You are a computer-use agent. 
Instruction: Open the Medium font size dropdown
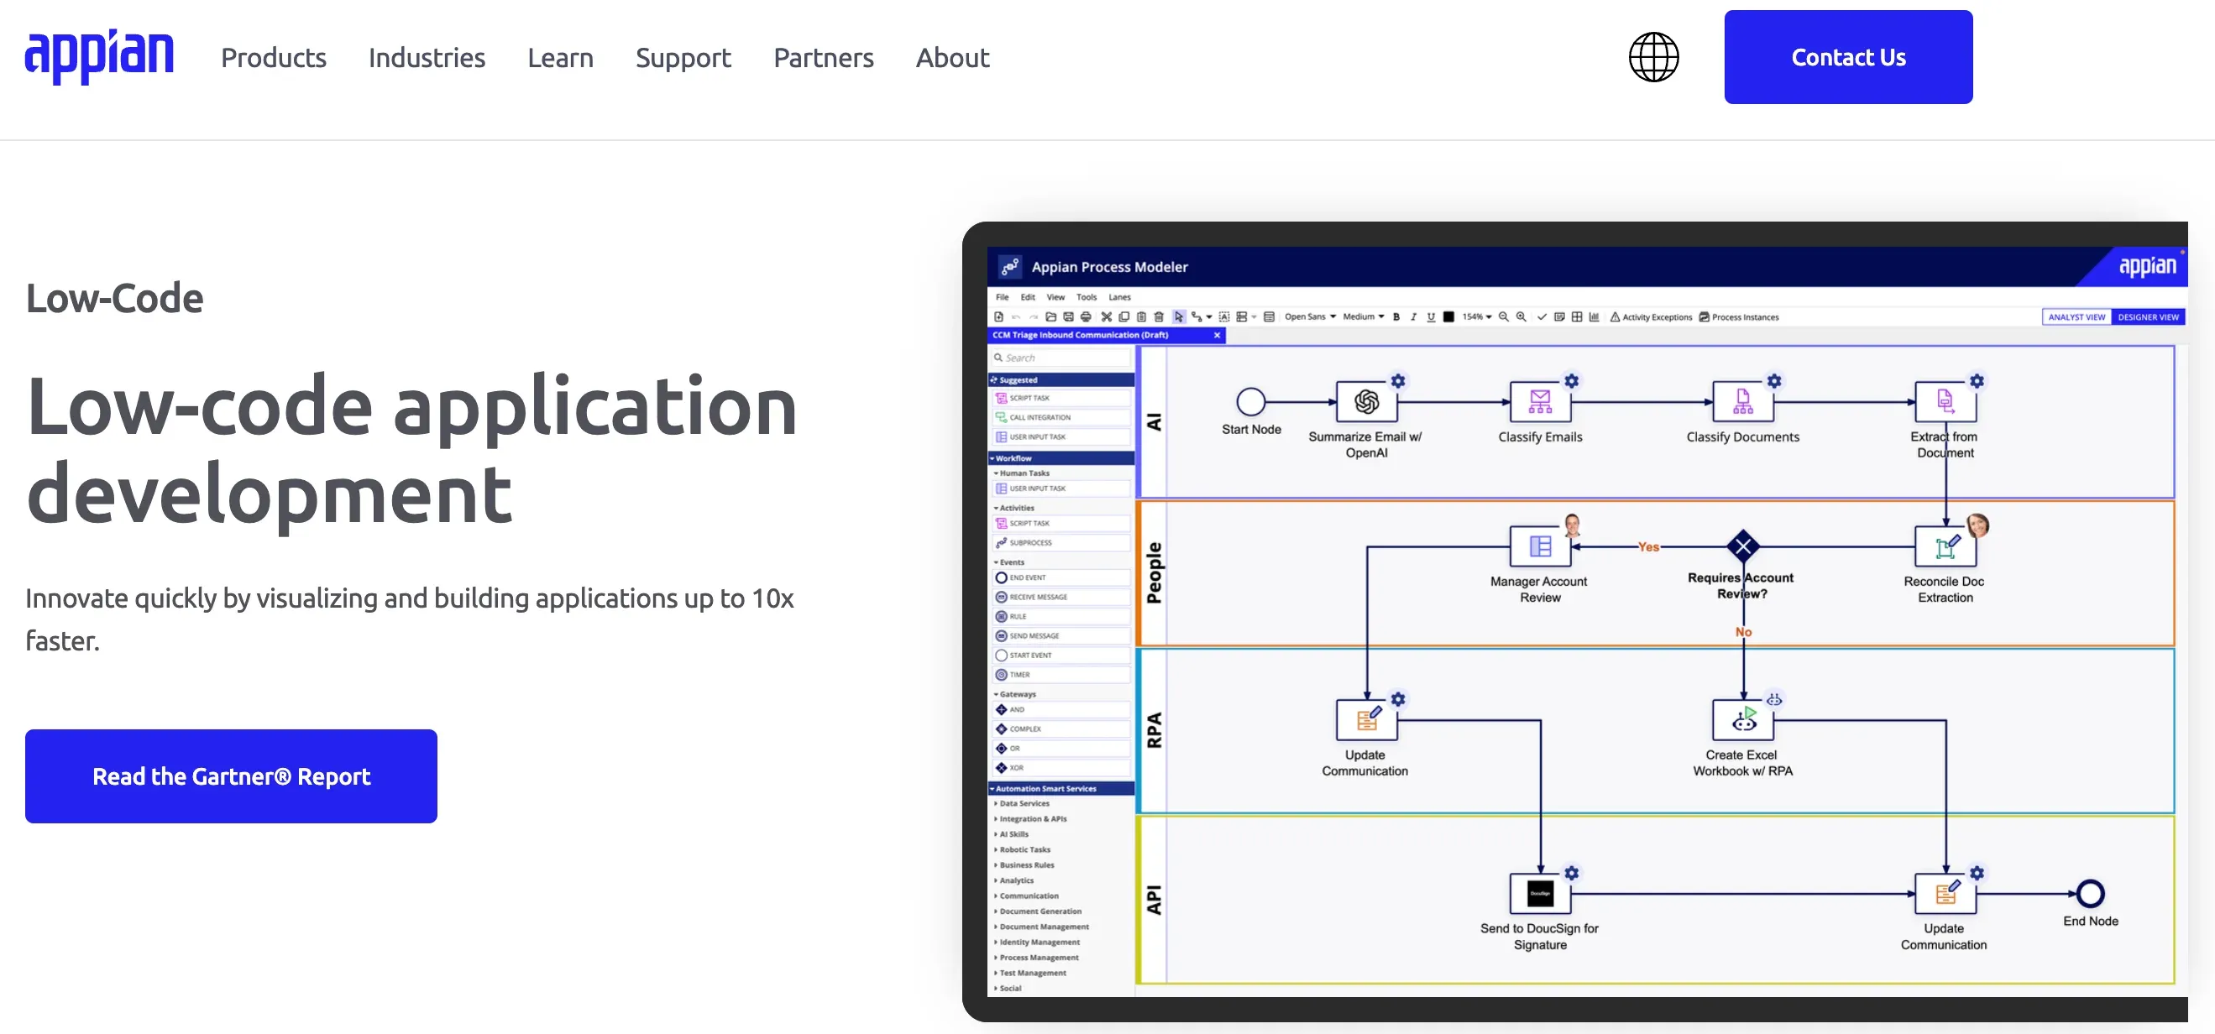[1364, 317]
